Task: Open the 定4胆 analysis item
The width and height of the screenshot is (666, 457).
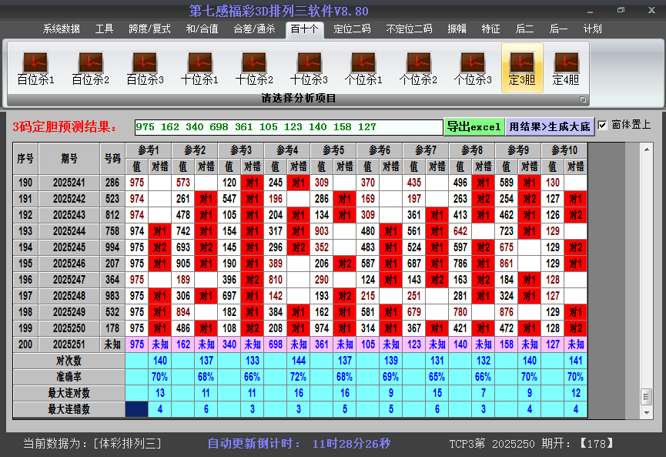Action: click(x=566, y=69)
